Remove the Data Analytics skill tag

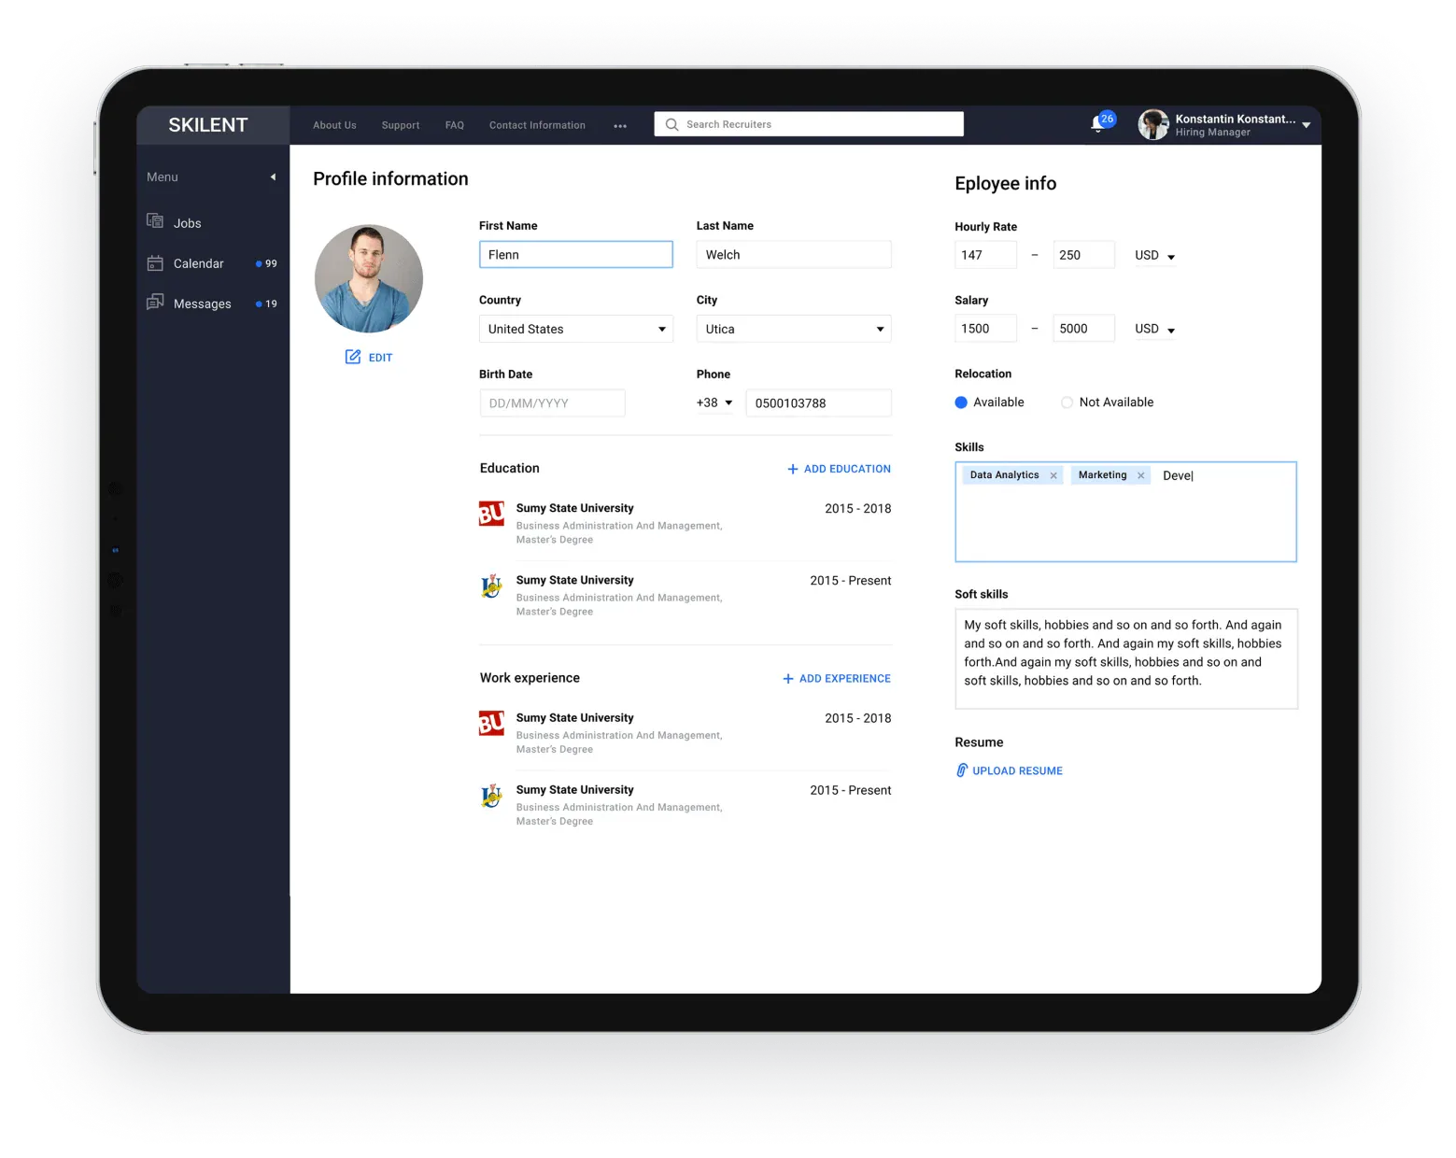pos(1053,475)
